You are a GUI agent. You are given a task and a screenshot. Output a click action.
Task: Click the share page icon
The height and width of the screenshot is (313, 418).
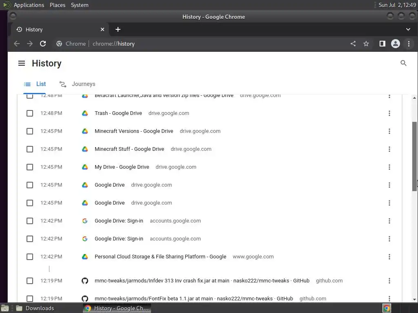coord(353,44)
